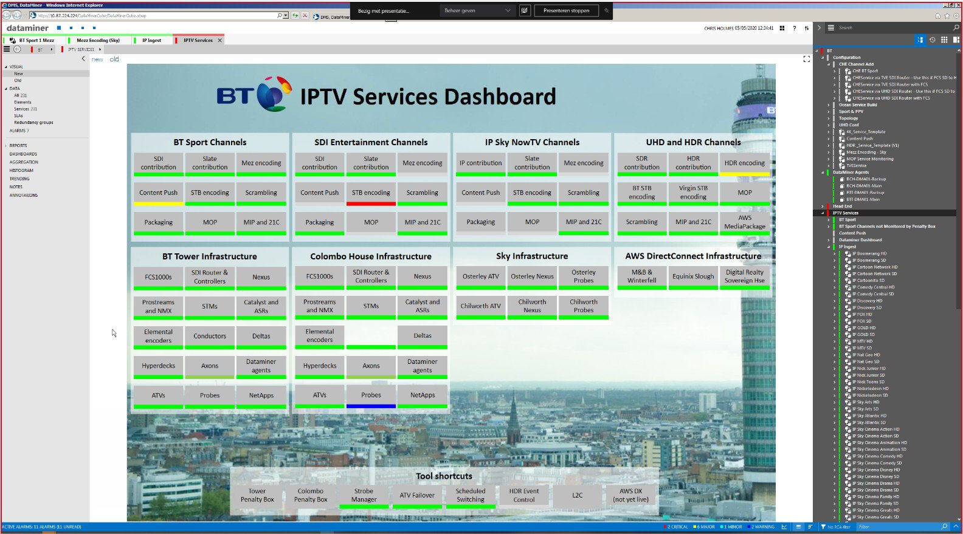Open the ATV Failover tool shortcut
Viewport: 963px width, 534px height.
tap(417, 496)
